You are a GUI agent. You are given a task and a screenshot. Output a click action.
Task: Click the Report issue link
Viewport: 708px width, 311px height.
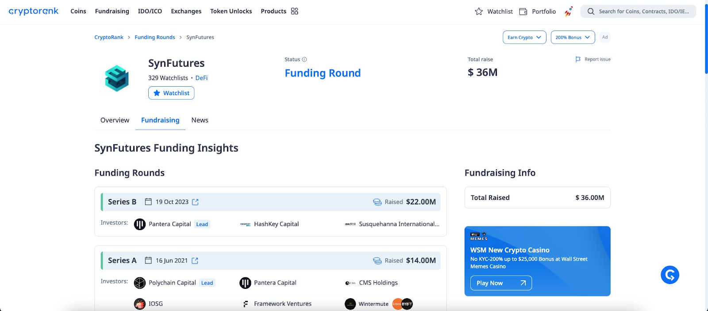(x=597, y=59)
